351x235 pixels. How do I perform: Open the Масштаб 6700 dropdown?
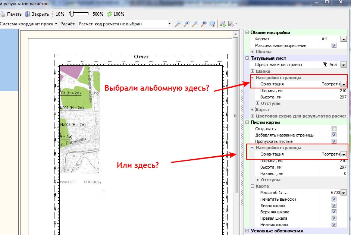343,193
